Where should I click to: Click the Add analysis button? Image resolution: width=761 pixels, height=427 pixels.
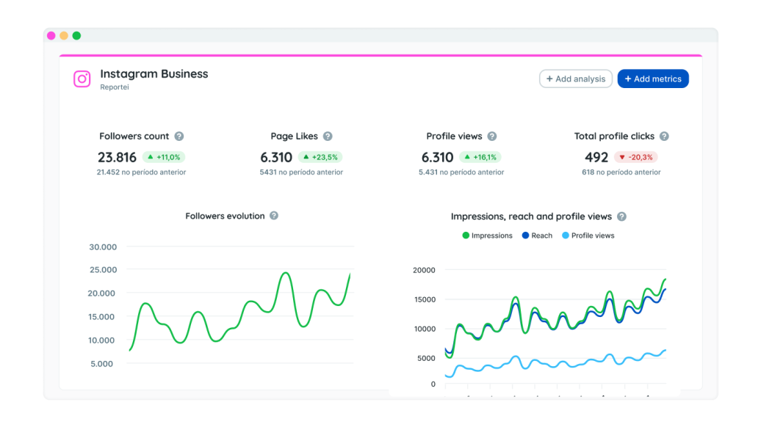576,79
